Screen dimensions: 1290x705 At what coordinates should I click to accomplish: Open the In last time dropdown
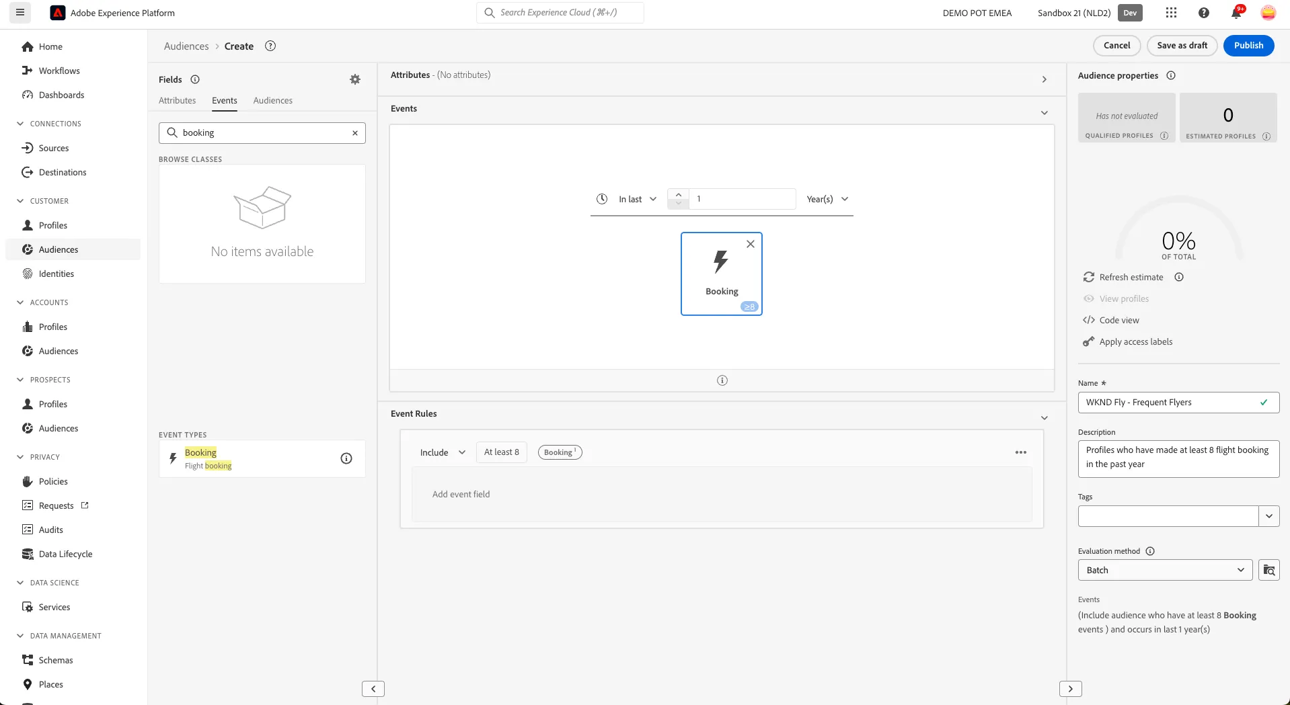pos(637,199)
